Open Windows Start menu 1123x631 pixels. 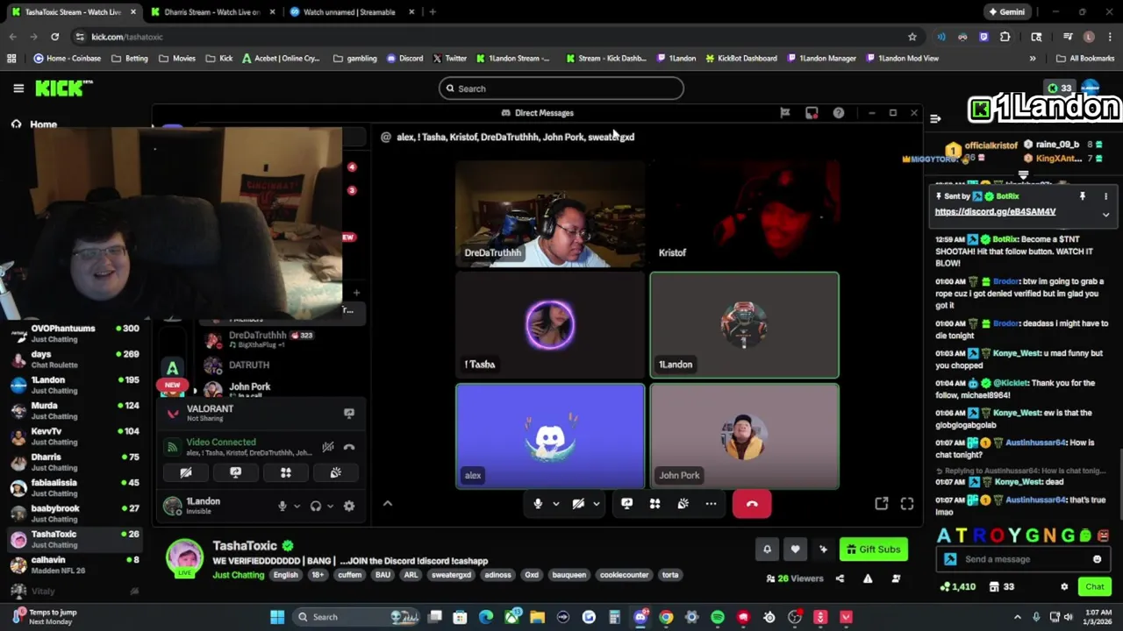click(277, 617)
